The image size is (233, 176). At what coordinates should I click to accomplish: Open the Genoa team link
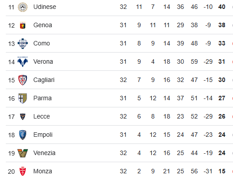43,25
